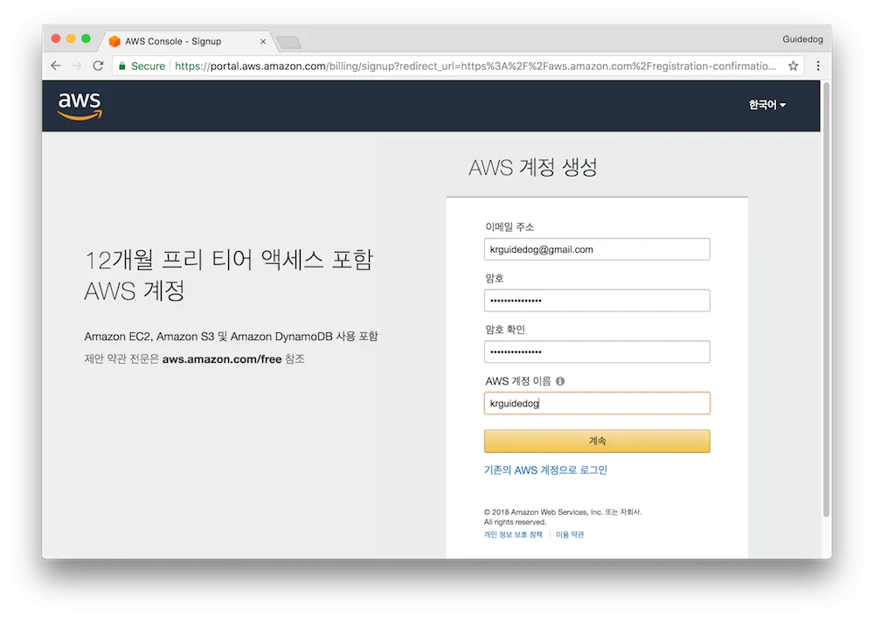Click the browser address bar URL
This screenshot has width=874, height=619.
point(475,66)
